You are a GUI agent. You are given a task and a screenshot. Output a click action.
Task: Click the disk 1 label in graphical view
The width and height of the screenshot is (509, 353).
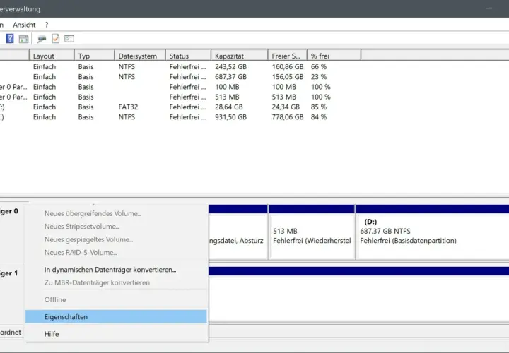pyautogui.click(x=10, y=273)
